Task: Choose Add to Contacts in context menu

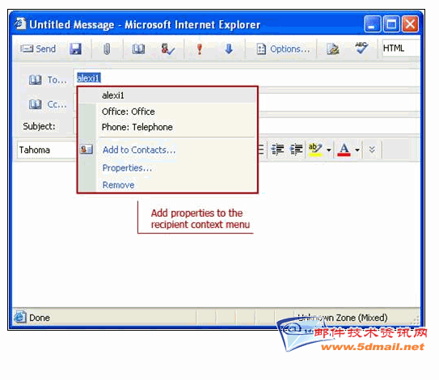Action: point(139,150)
